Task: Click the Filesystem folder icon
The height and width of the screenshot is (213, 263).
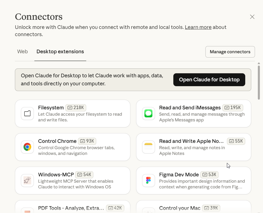Action: [28, 114]
